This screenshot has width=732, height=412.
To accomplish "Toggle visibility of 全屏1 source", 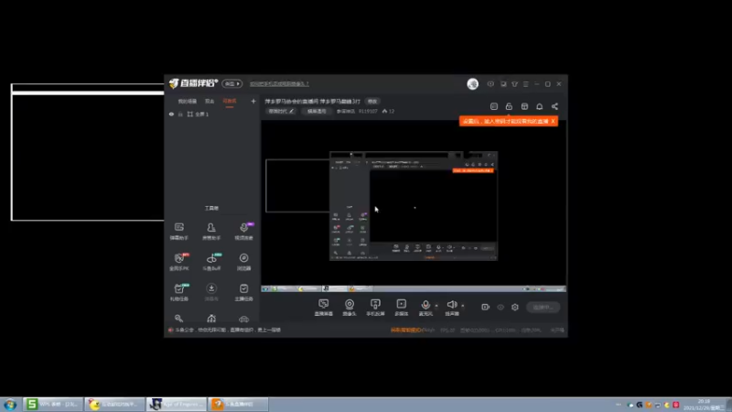I will [171, 114].
